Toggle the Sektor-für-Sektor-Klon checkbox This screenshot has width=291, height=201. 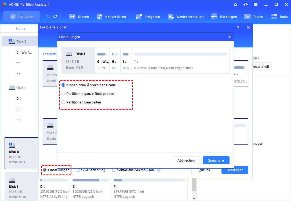114,170
